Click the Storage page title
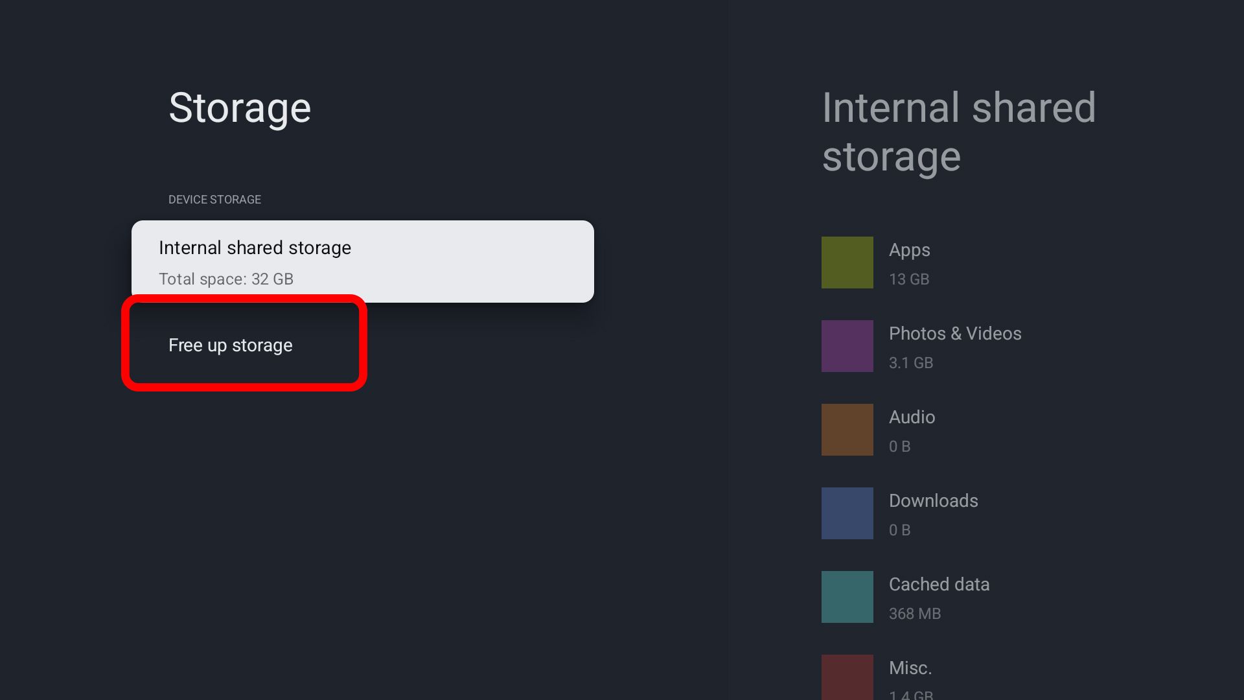This screenshot has height=700, width=1244. 240,108
